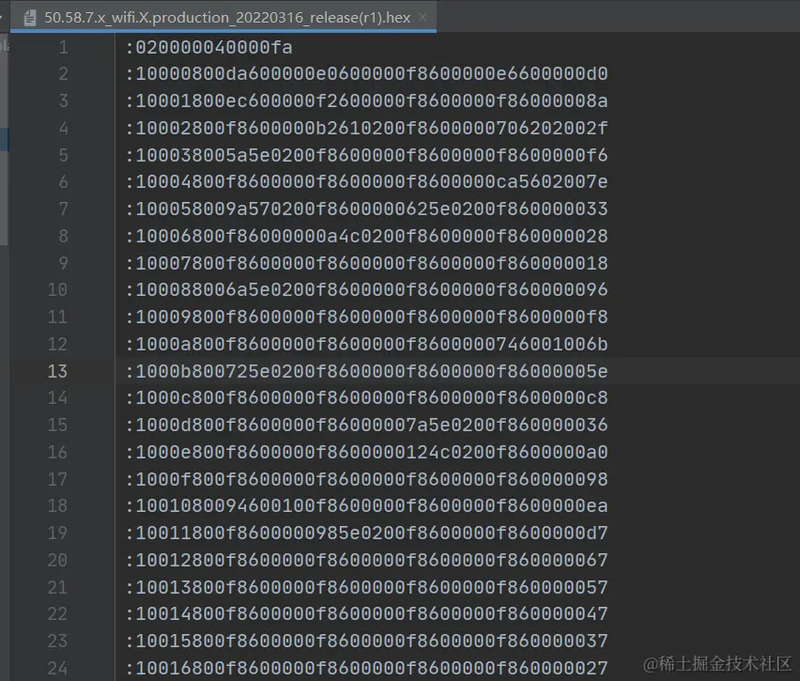
Task: Click line number 7 in gutter
Action: [x=63, y=209]
